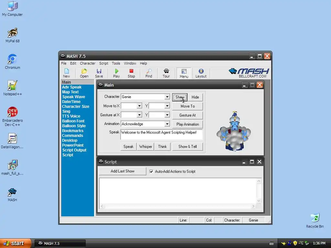Open the Help menu
The width and height of the screenshot is (331, 248).
(x=143, y=63)
